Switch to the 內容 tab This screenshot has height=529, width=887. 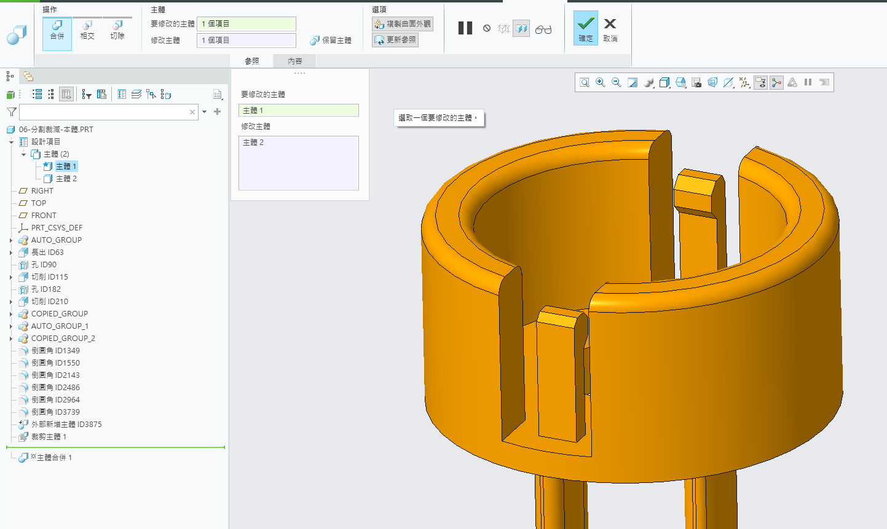pos(295,61)
